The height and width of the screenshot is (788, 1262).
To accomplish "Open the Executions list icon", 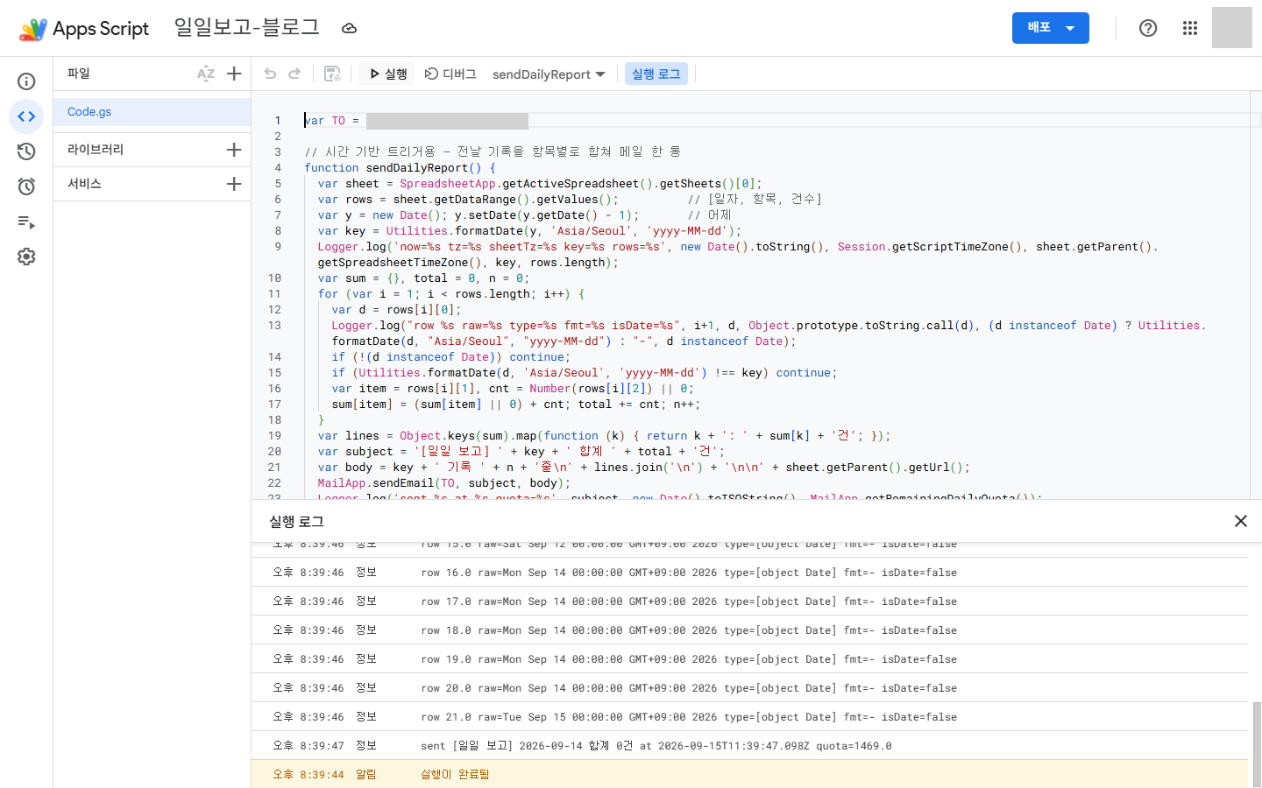I will pyautogui.click(x=26, y=222).
